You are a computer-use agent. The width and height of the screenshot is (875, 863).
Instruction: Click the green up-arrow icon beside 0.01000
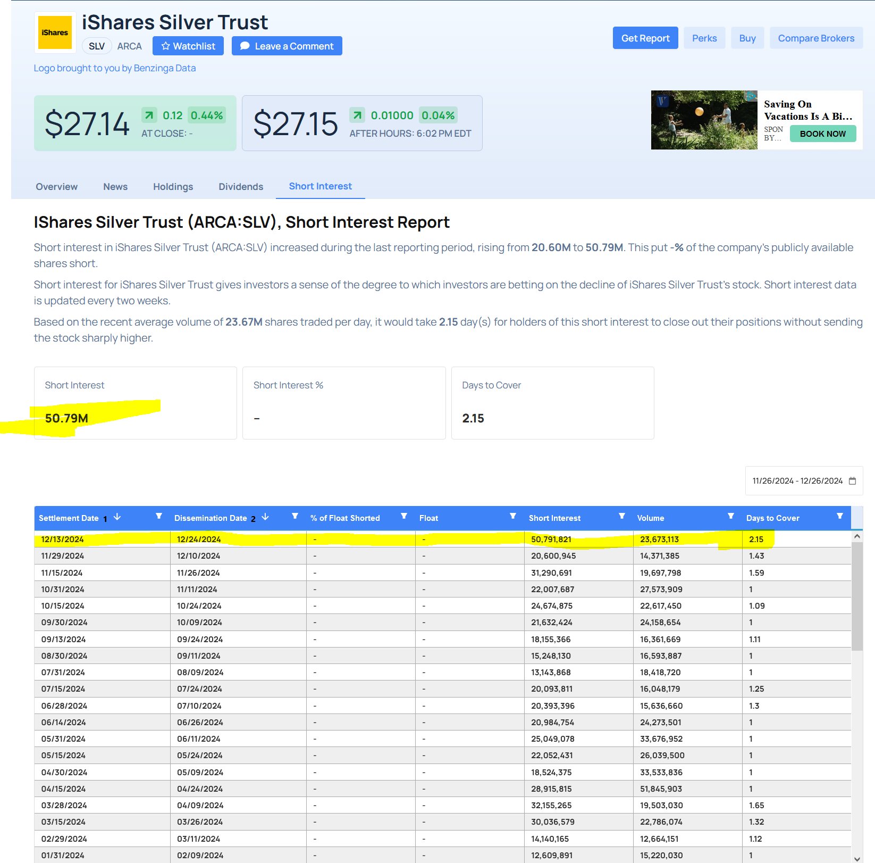point(357,115)
